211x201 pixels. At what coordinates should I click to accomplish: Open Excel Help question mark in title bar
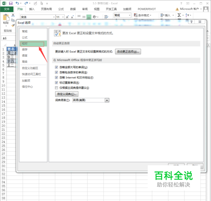[x=181, y=3]
